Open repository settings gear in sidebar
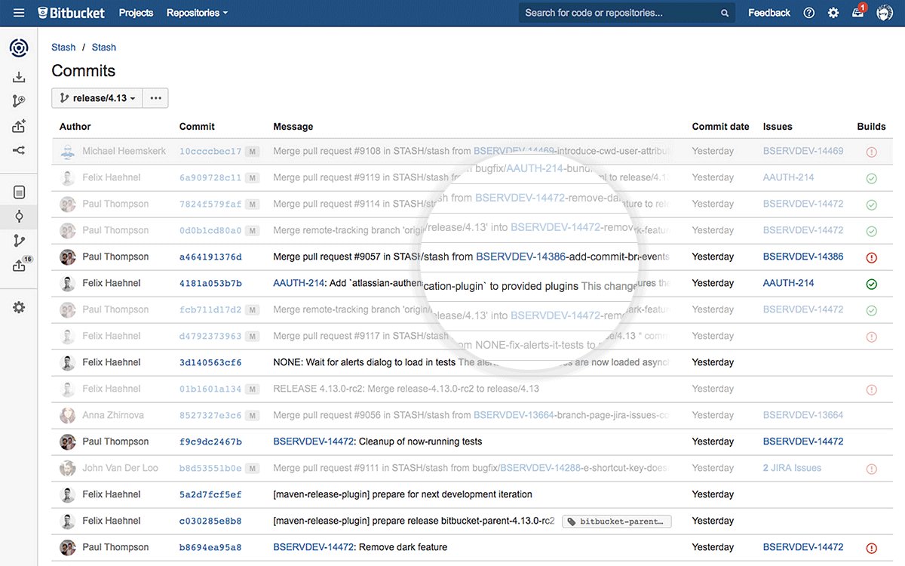The image size is (905, 566). [x=19, y=307]
